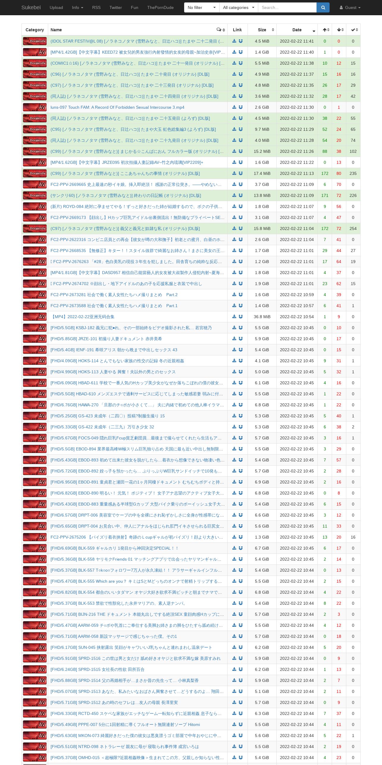Open the BLK-559 torrent title link

(x=114, y=548)
